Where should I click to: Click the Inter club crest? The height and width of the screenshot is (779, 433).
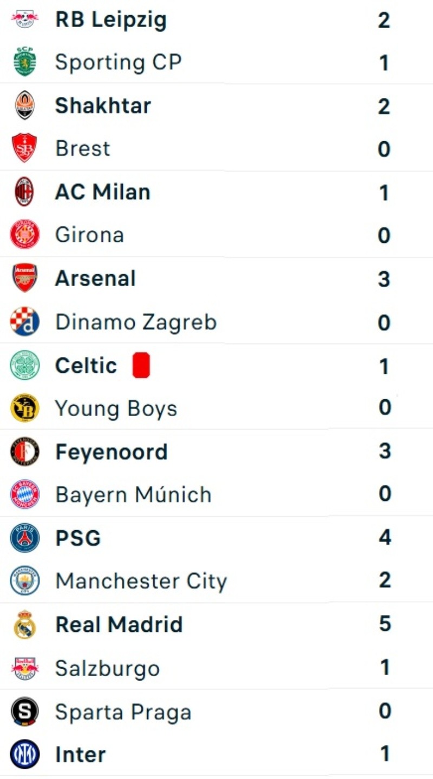(x=24, y=754)
